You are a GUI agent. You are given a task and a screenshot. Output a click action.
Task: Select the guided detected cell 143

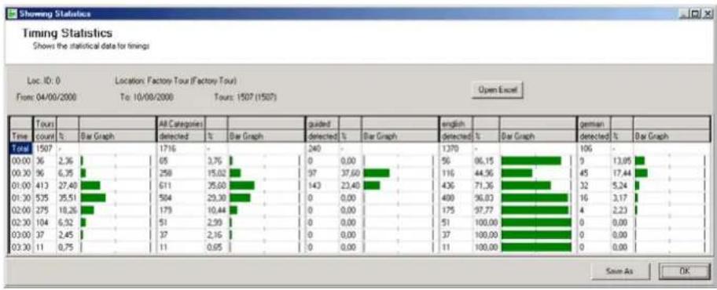322,186
